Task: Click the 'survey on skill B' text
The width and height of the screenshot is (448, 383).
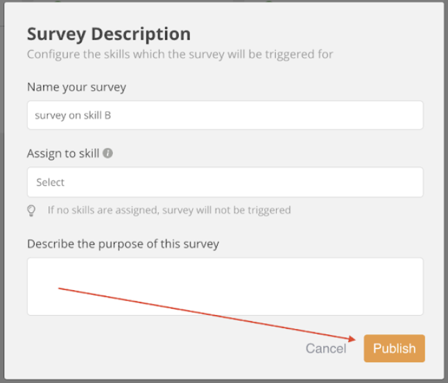Action: 73,115
